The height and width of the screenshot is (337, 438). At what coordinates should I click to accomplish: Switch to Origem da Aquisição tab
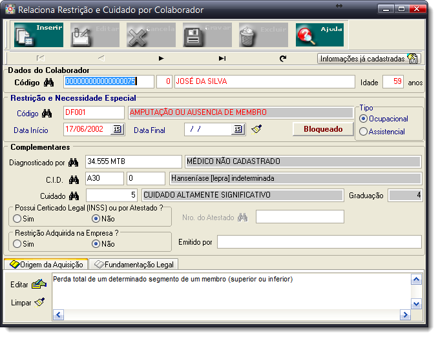tap(46, 264)
